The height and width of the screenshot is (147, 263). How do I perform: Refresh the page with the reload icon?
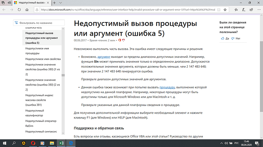tap(19, 10)
